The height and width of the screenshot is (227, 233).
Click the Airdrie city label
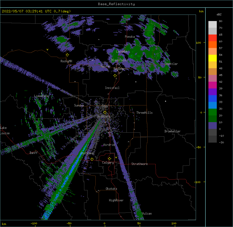click(x=109, y=145)
